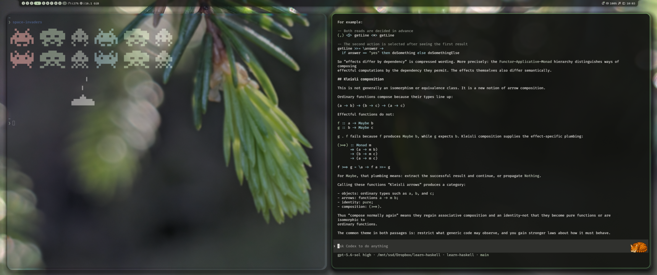Click the comment 'Both reads are decided in advance'
The image size is (657, 275).
point(375,31)
